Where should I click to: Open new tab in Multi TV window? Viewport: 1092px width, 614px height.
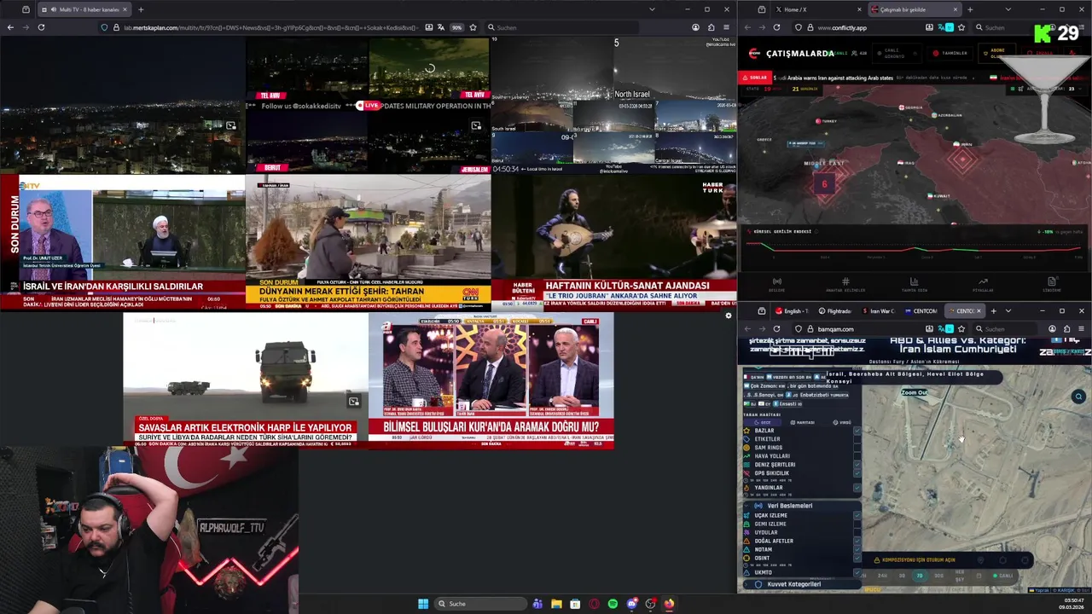[141, 9]
